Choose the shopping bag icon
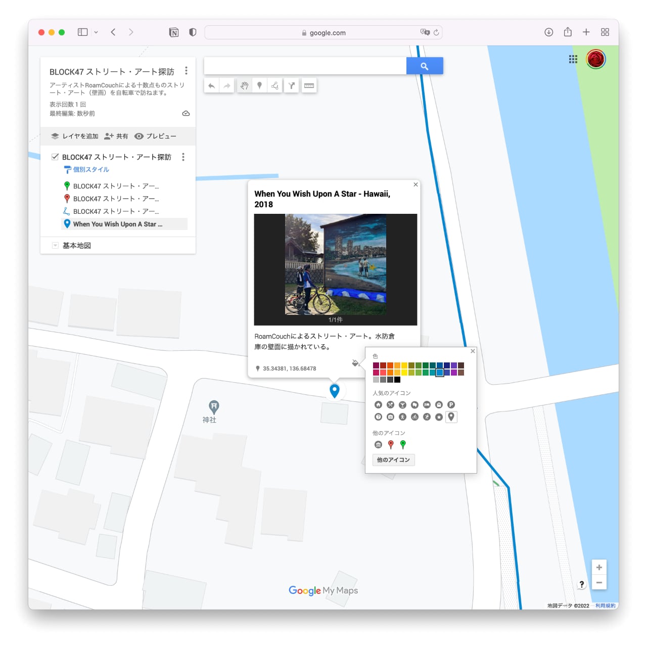The width and height of the screenshot is (647, 647). pos(439,404)
